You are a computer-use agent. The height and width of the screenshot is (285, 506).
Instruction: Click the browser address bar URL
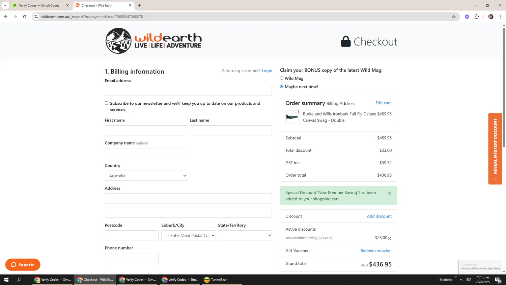(x=93, y=17)
